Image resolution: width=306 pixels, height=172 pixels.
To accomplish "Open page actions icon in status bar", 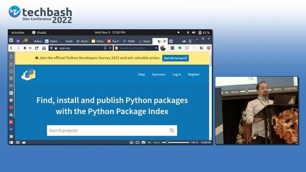I will tap(149, 142).
